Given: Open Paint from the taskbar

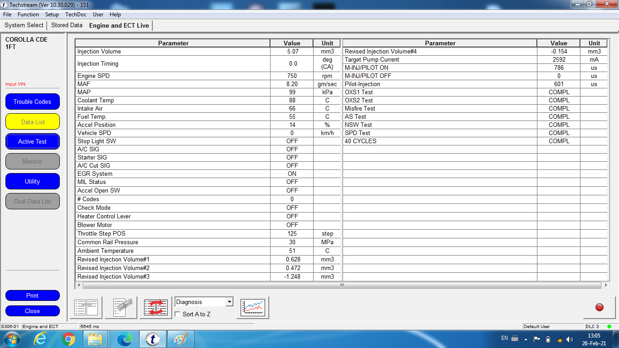Looking at the screenshot, I should (x=180, y=339).
